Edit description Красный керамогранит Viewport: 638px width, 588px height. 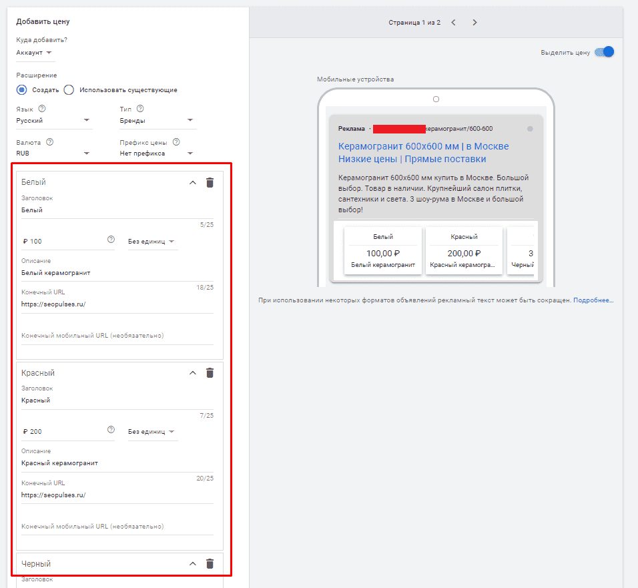click(x=117, y=463)
